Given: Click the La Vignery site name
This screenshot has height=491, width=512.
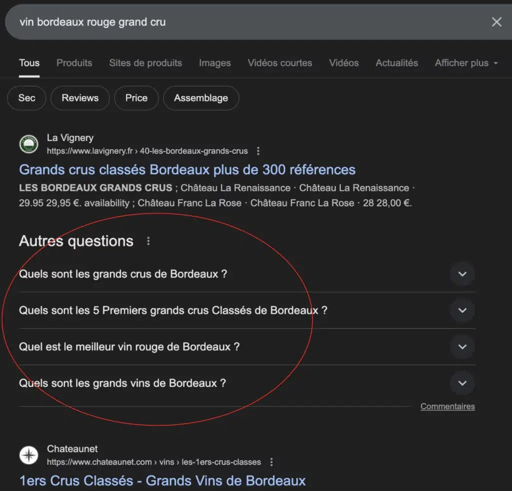Looking at the screenshot, I should (x=70, y=138).
